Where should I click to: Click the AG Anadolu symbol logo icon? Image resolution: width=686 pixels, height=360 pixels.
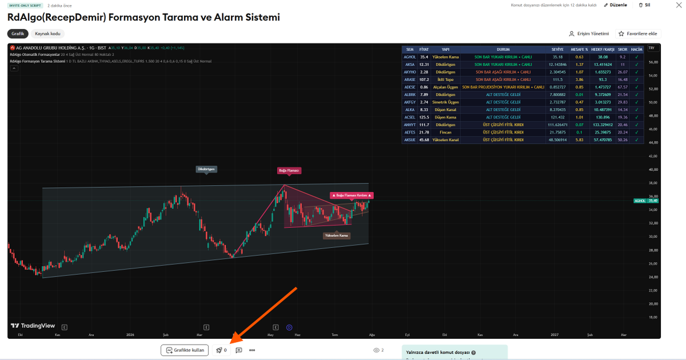(13, 48)
